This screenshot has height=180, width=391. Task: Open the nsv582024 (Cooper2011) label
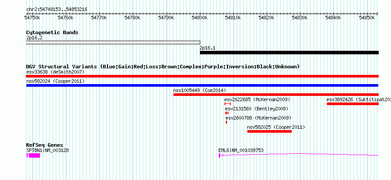[x=55, y=81]
